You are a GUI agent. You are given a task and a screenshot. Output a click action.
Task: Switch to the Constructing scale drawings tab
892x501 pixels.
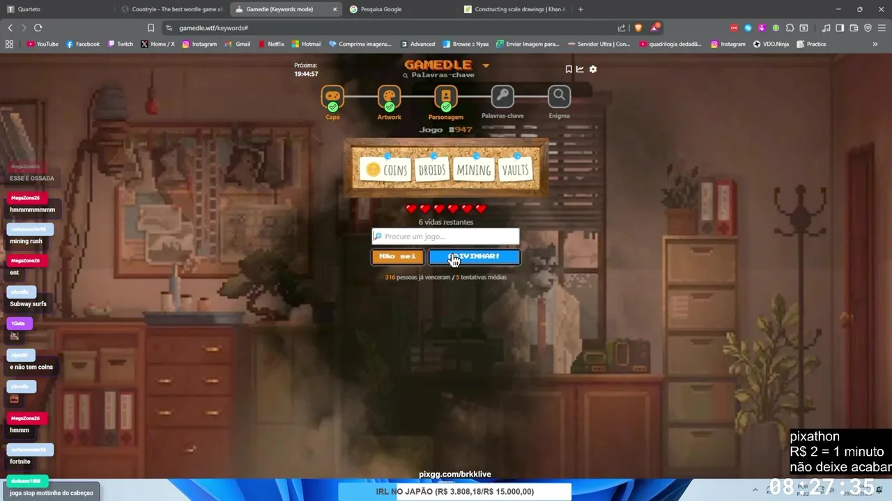click(514, 9)
